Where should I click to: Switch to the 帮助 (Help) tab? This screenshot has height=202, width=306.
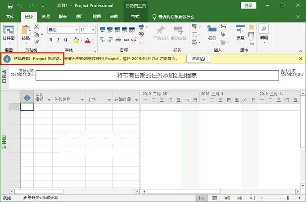pos(114,17)
